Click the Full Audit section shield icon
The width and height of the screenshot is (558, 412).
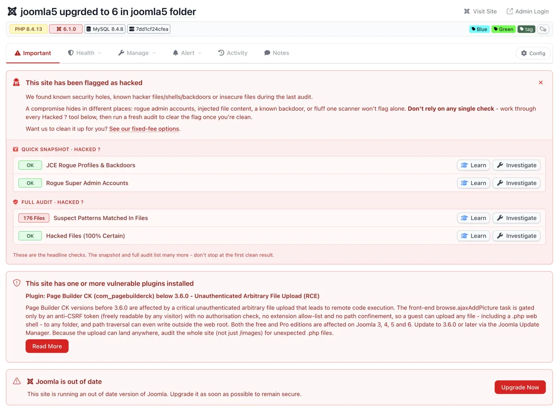(x=15, y=202)
